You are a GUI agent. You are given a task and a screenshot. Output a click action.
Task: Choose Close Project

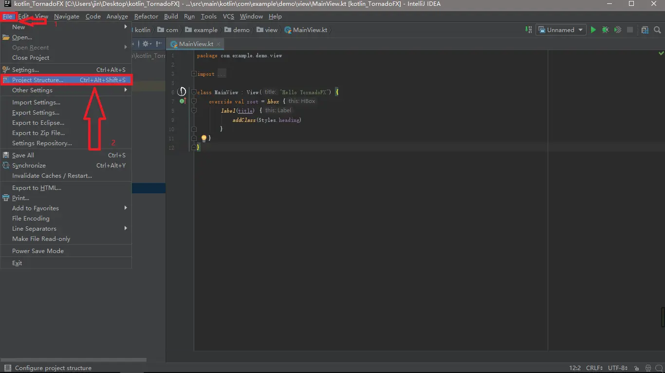coord(66,58)
